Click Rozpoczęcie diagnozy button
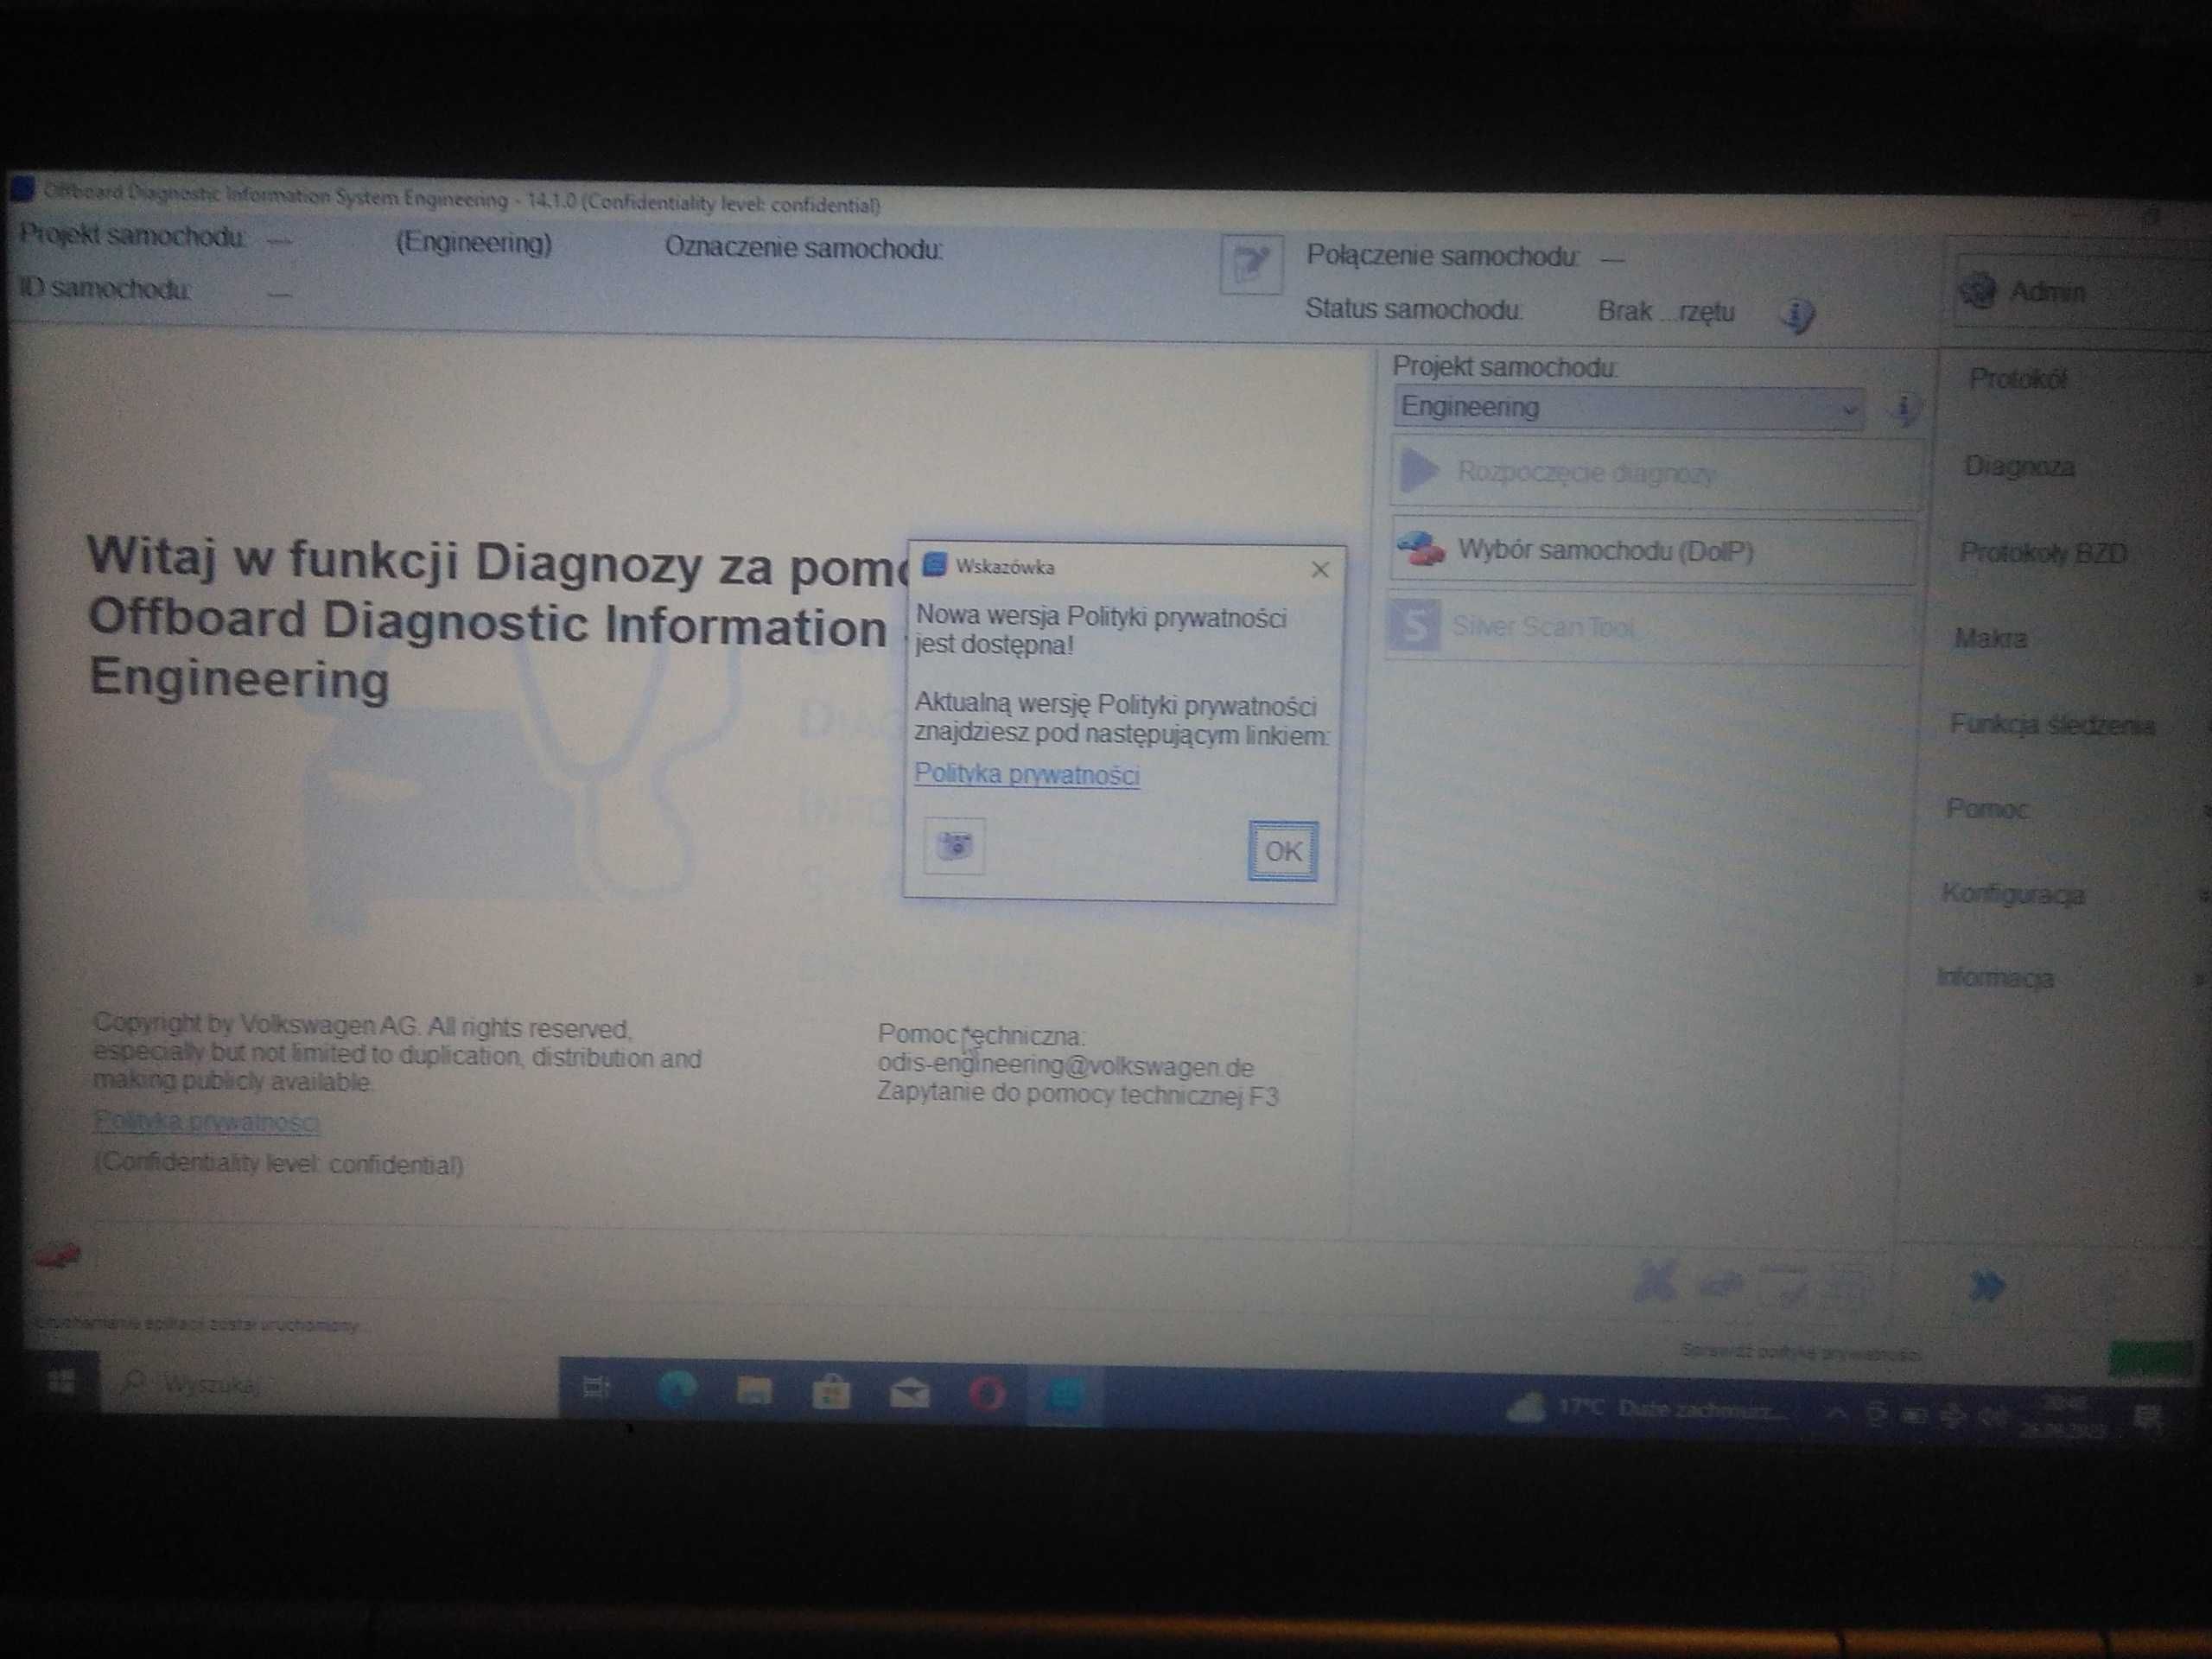This screenshot has height=1659, width=2212. 1655,473
